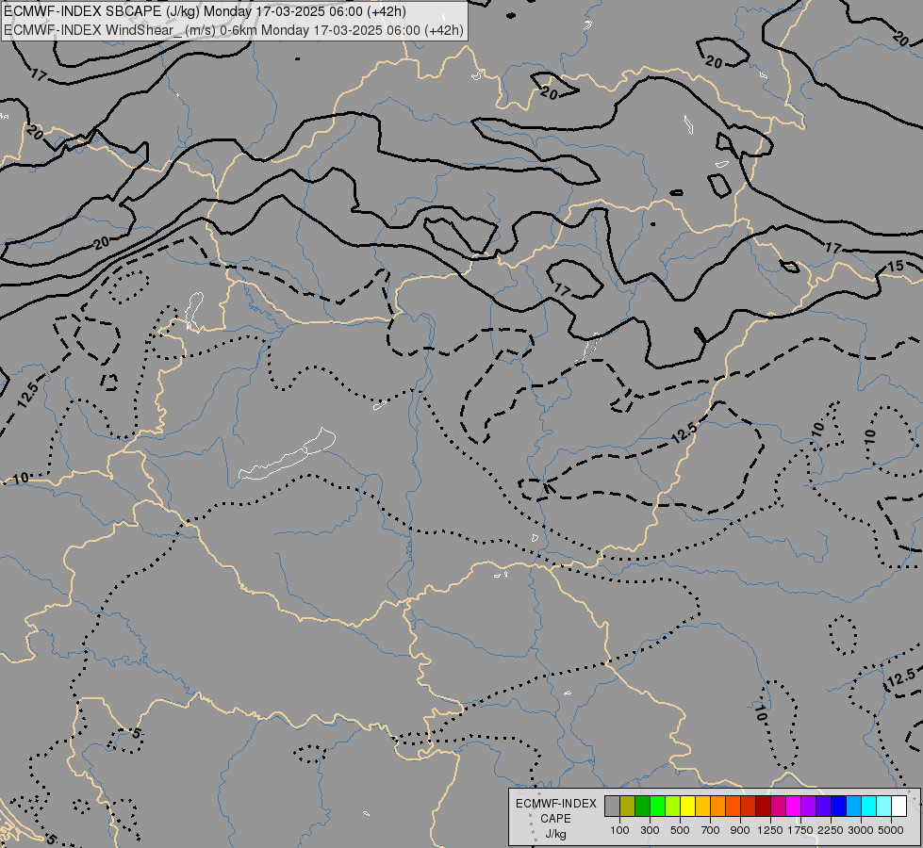Click the pure blue swatch in the CAPE legend
The height and width of the screenshot is (848, 923).
pyautogui.click(x=839, y=807)
